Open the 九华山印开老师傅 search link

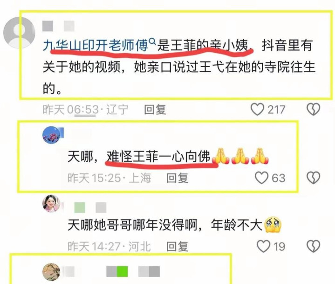point(96,46)
